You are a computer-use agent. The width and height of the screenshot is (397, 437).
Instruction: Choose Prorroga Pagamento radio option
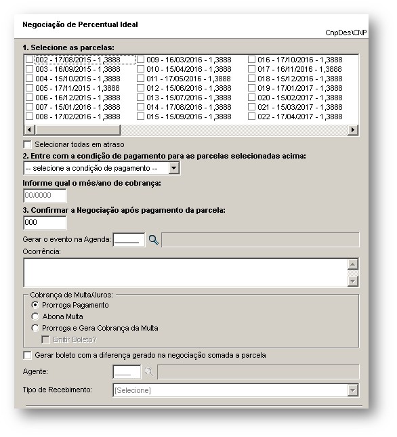click(x=35, y=305)
